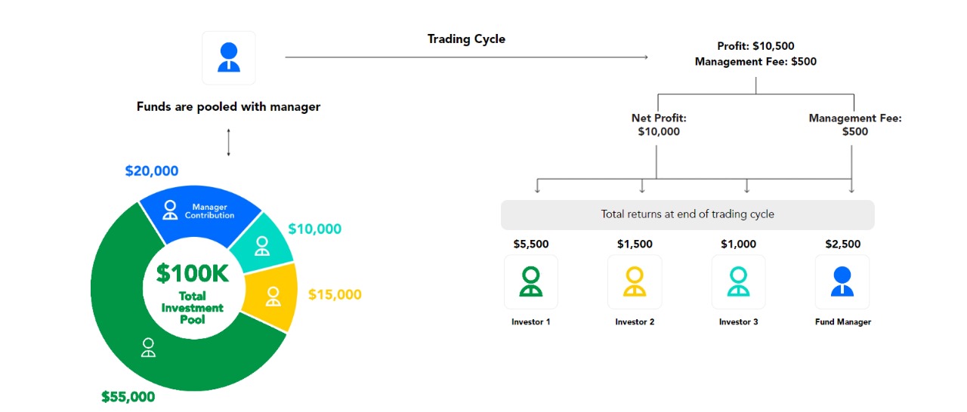
Task: Click the green Investor 1 icon
Action: point(531,281)
